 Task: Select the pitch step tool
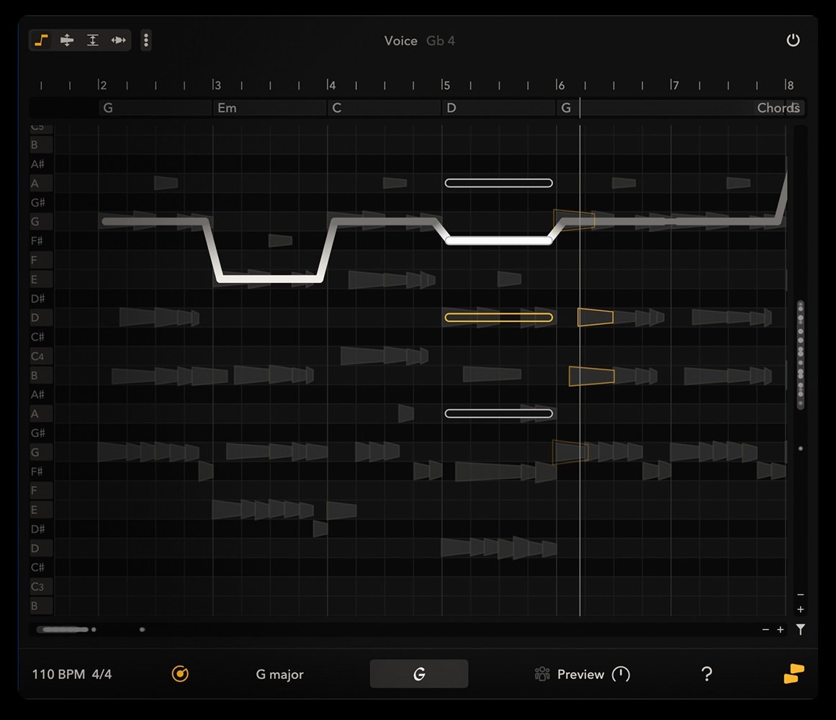(42, 40)
